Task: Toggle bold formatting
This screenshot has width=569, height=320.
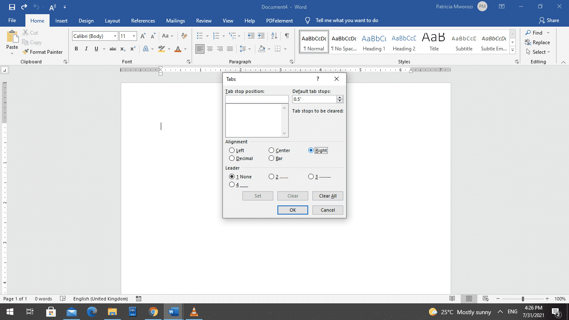Action: click(x=76, y=49)
